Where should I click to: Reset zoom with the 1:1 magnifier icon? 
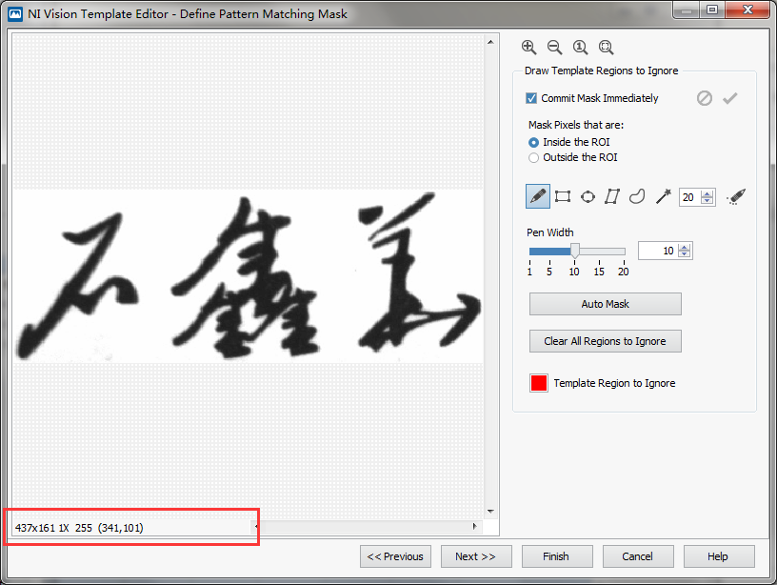580,47
